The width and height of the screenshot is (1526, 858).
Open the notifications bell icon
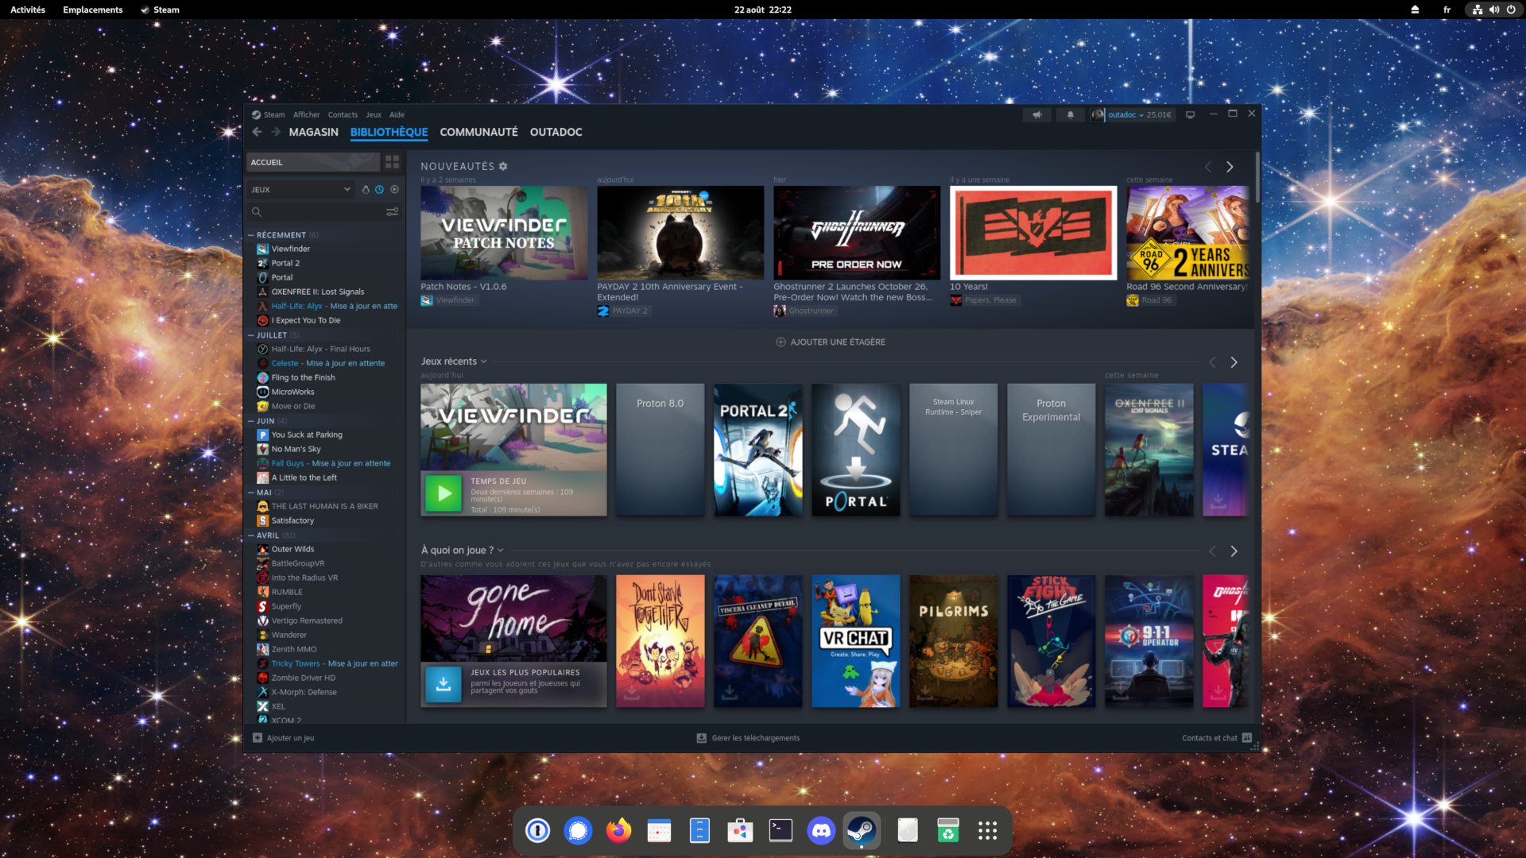tap(1070, 114)
